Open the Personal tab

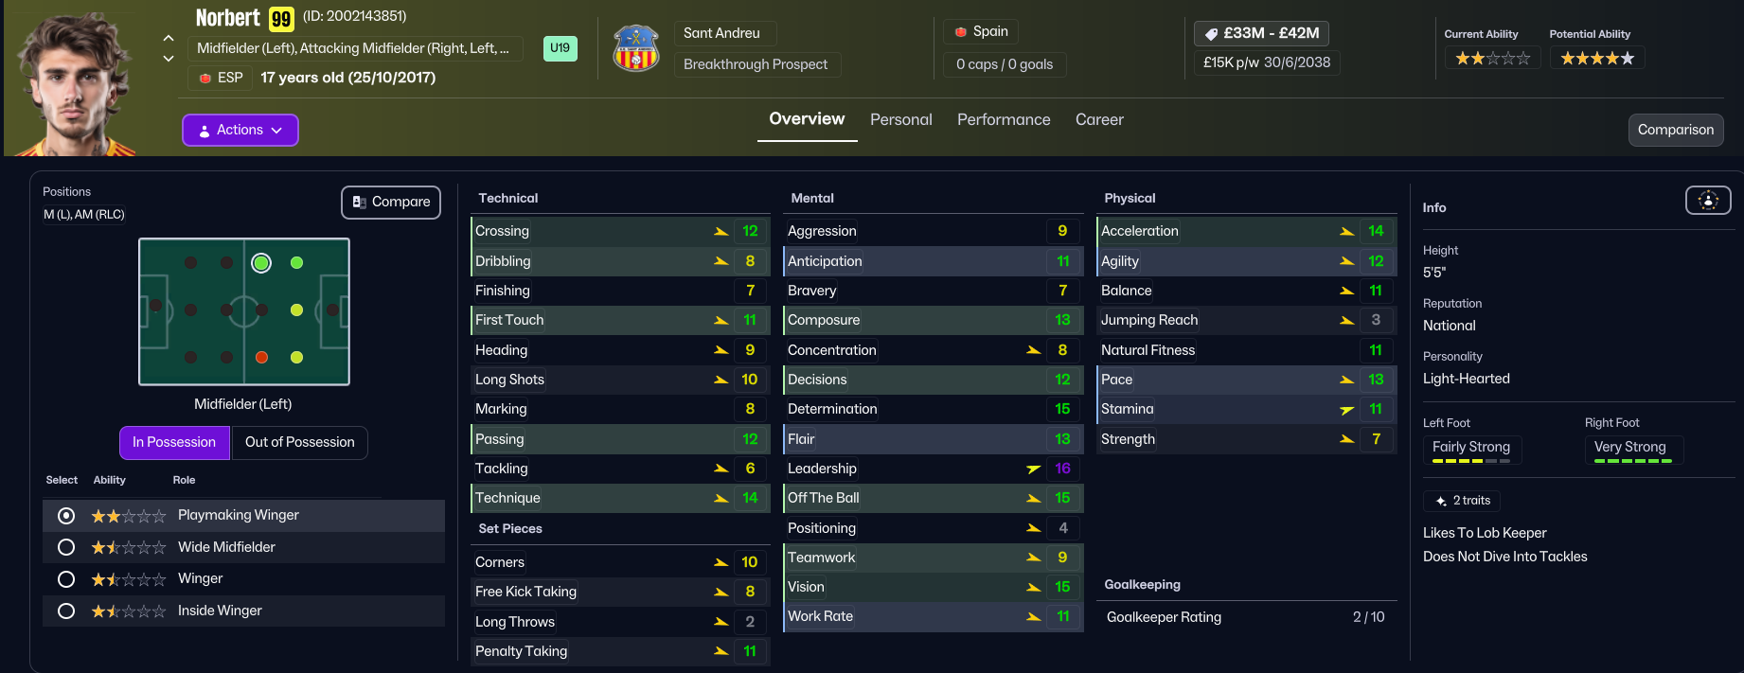click(x=900, y=120)
